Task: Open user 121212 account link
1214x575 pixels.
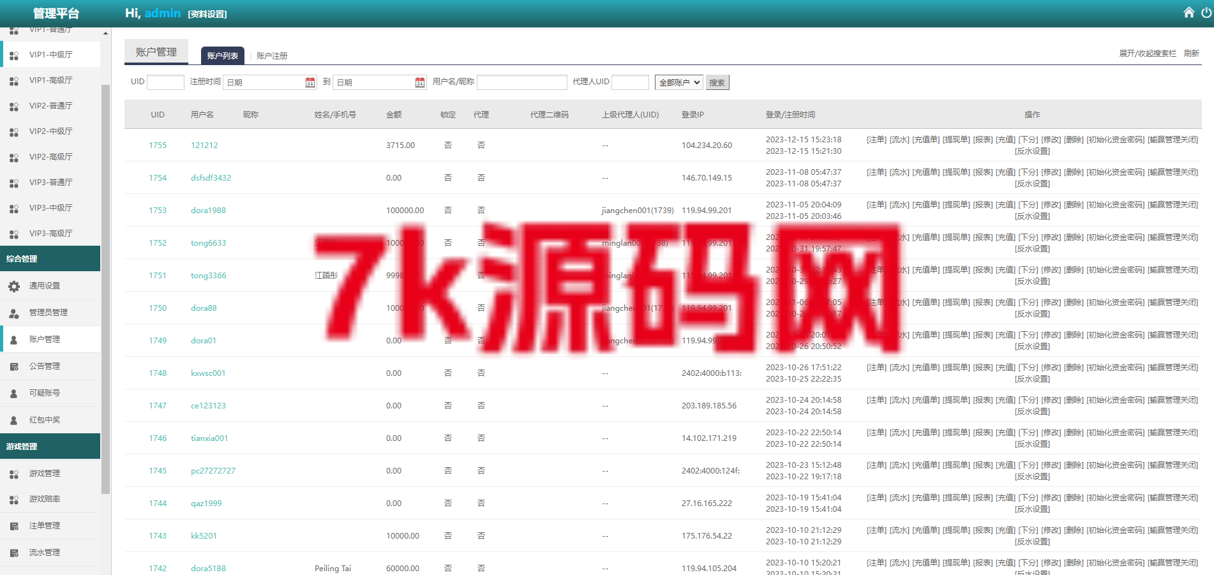Action: [x=204, y=146]
